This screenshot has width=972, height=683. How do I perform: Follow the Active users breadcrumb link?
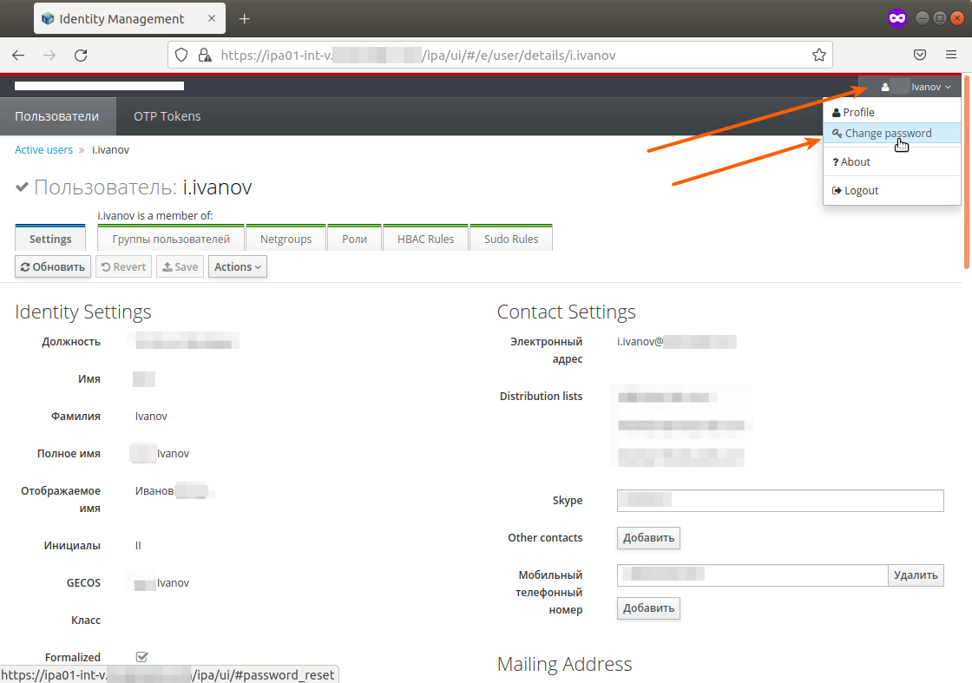click(x=43, y=150)
